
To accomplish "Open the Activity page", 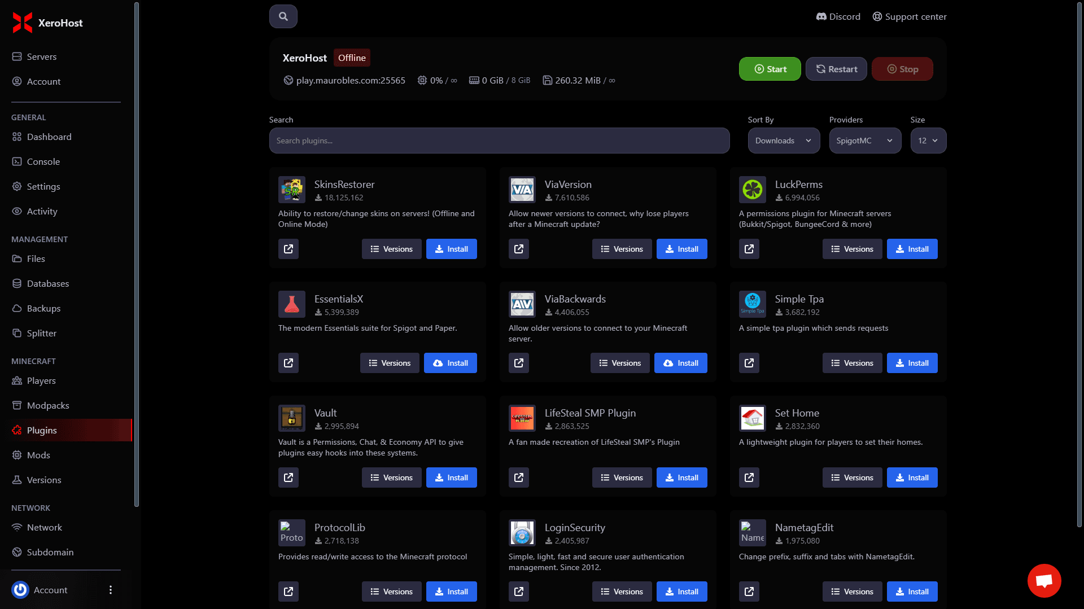I will (66, 211).
